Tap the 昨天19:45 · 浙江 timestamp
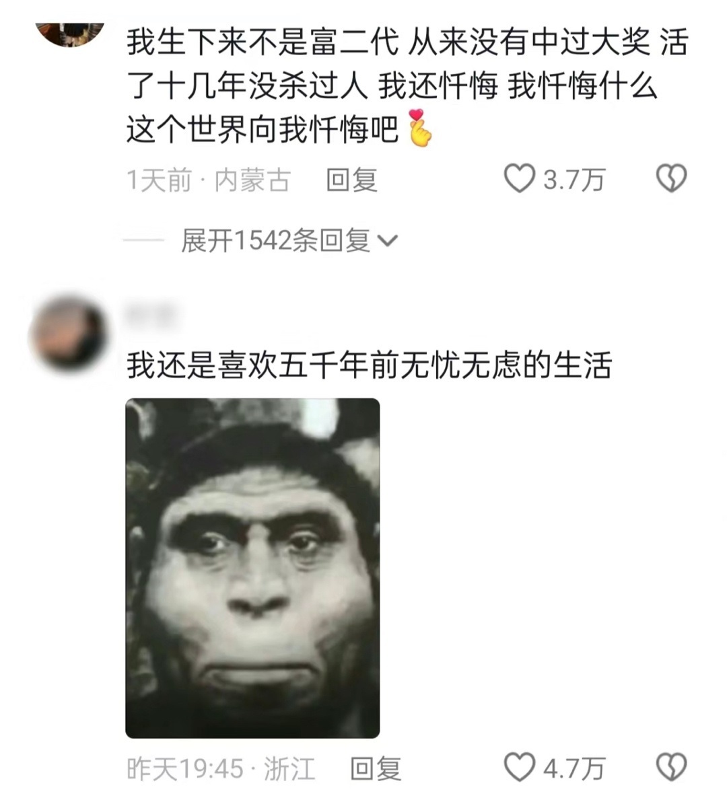727x802 pixels. coord(221,769)
